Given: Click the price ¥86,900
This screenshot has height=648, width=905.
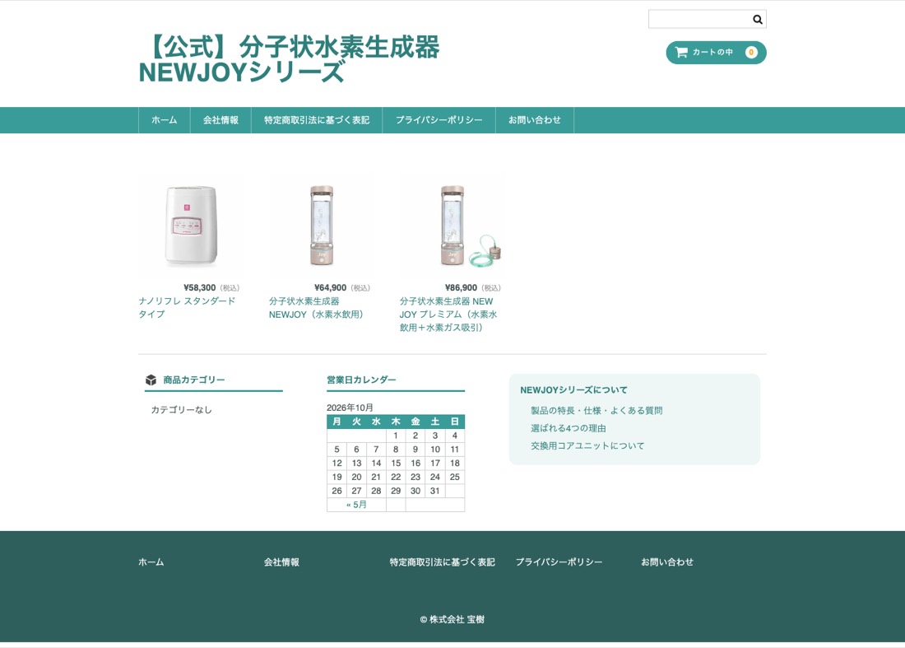Looking at the screenshot, I should pos(462,287).
